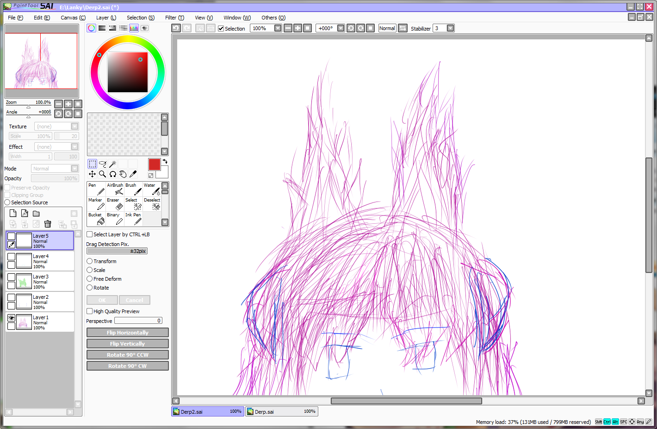Open the Effect dropdown

74,147
